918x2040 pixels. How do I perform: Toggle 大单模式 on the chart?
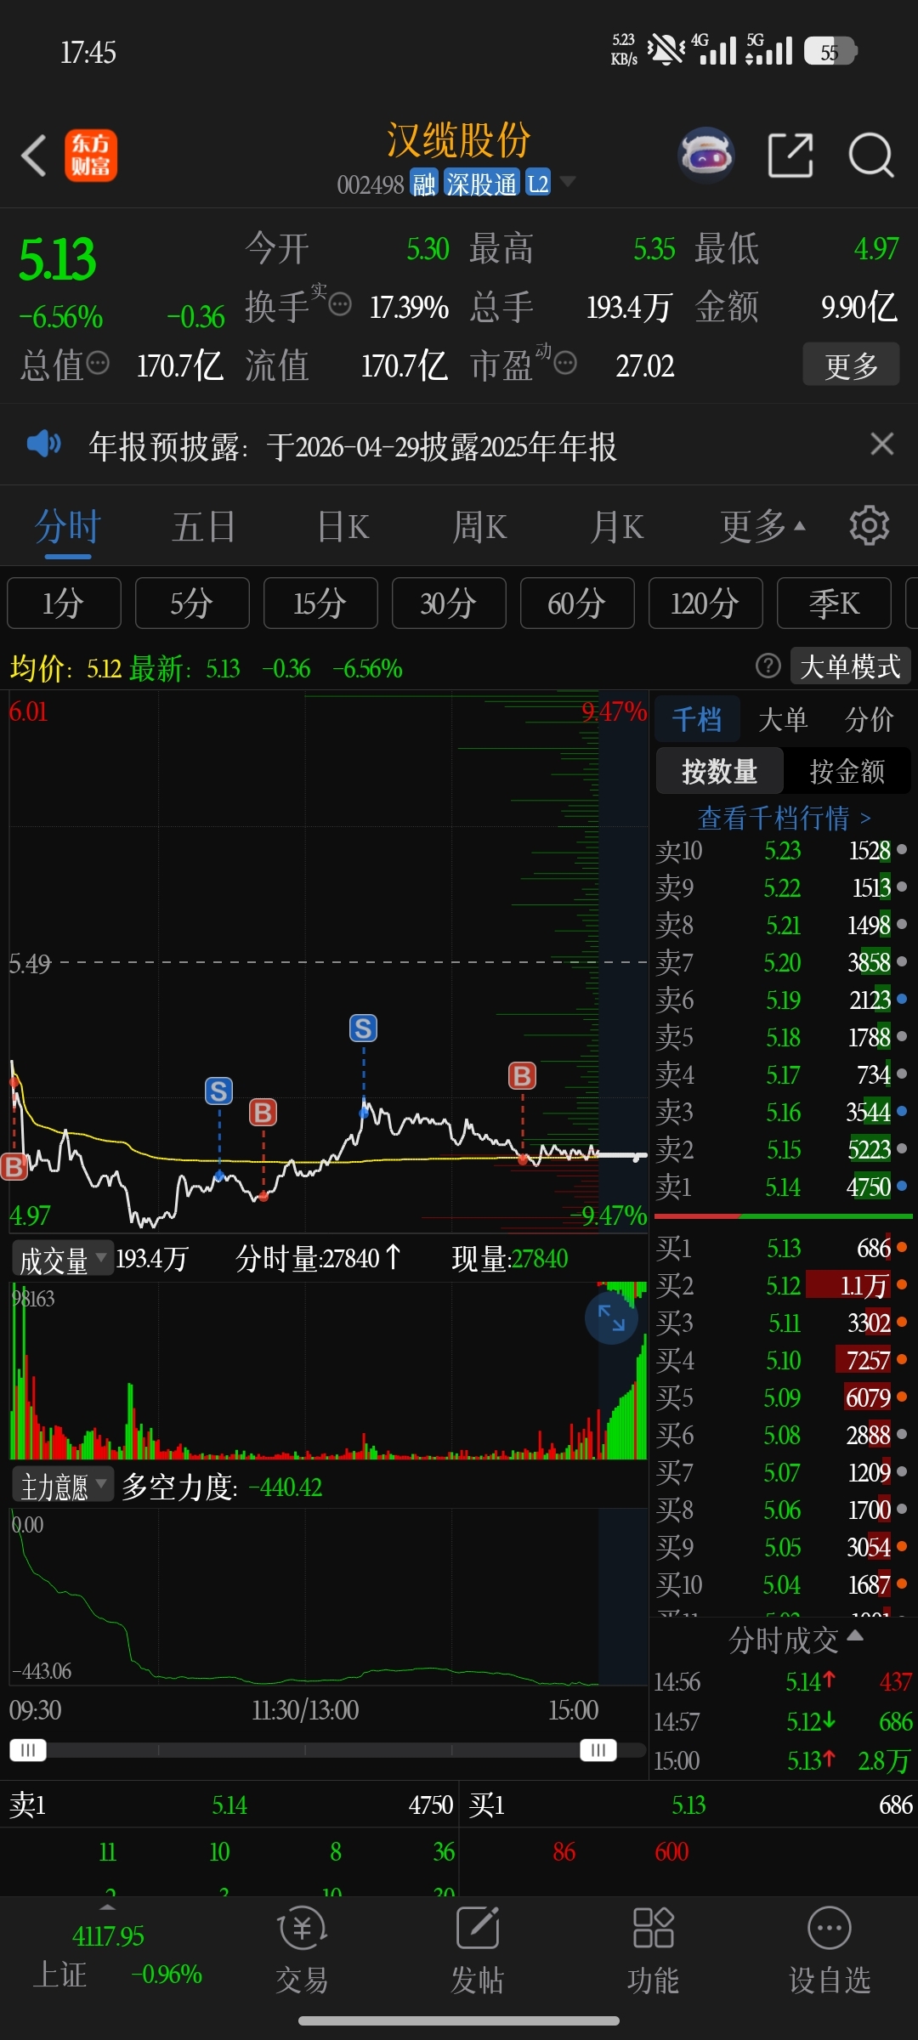851,666
